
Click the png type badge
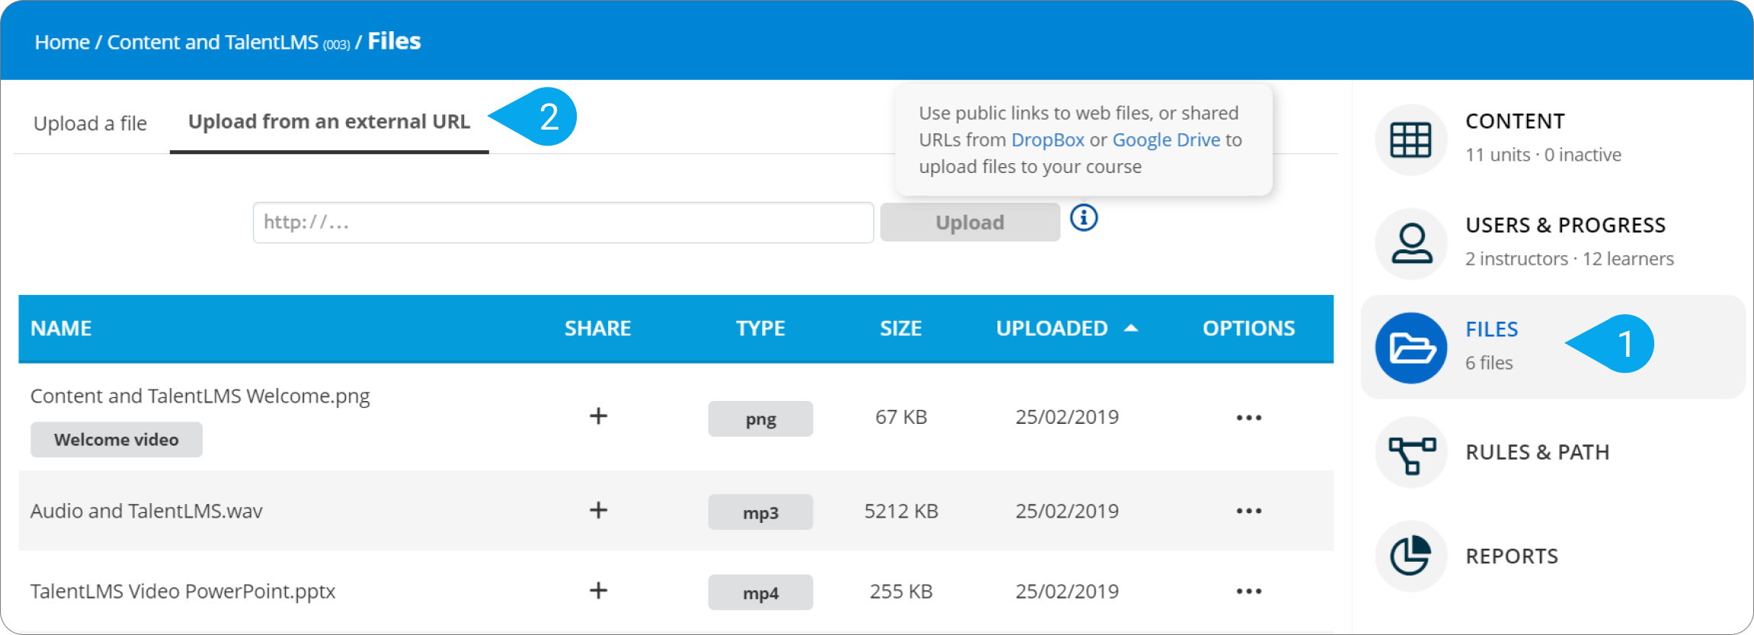pyautogui.click(x=760, y=419)
